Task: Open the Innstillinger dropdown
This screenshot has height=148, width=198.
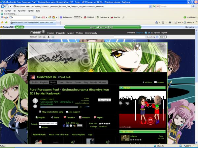Action: 190,17
